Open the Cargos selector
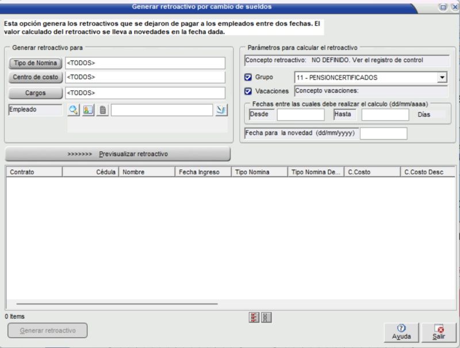Viewport: 460px width, 348px height. click(x=35, y=93)
